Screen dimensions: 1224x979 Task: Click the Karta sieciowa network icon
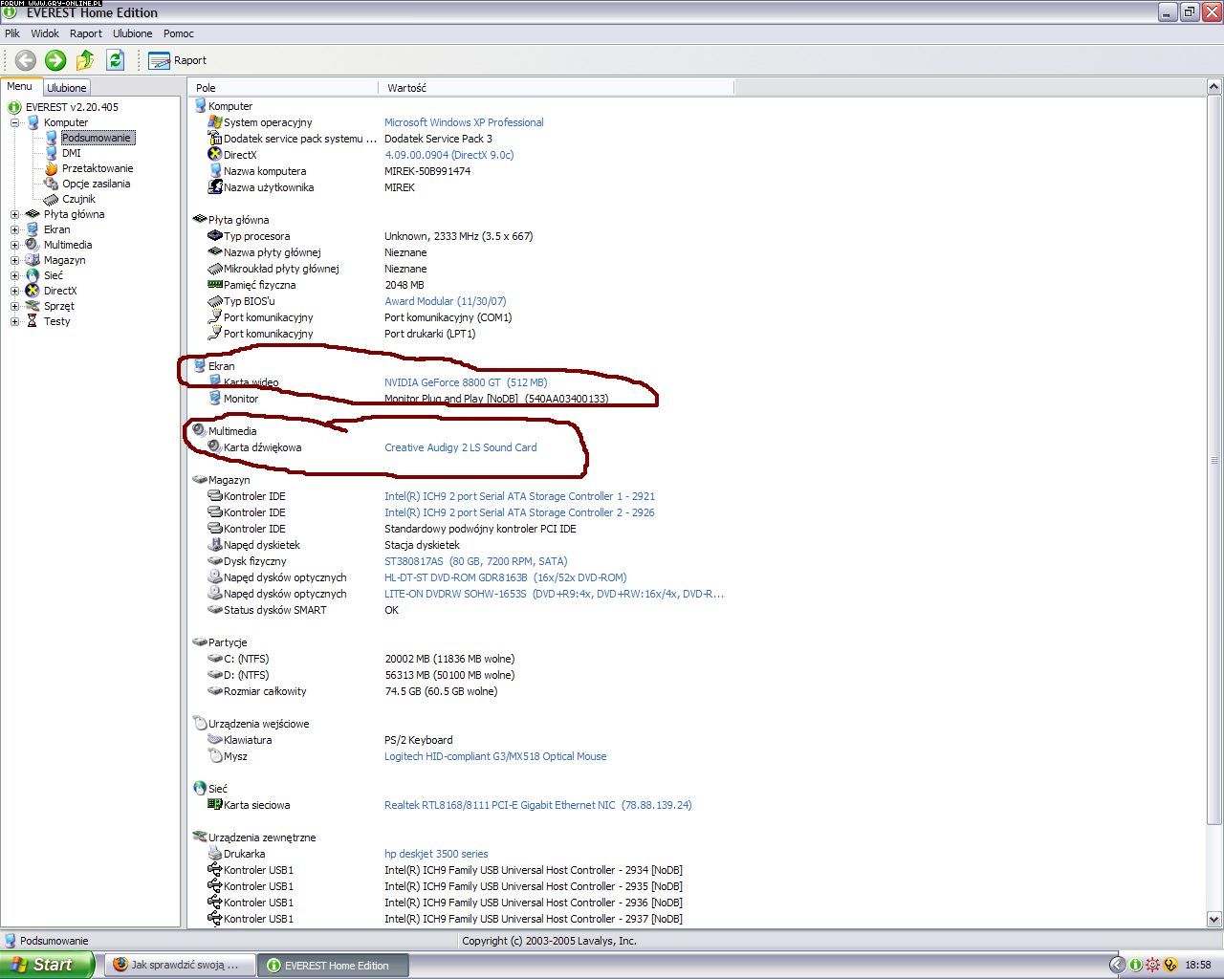pos(215,805)
